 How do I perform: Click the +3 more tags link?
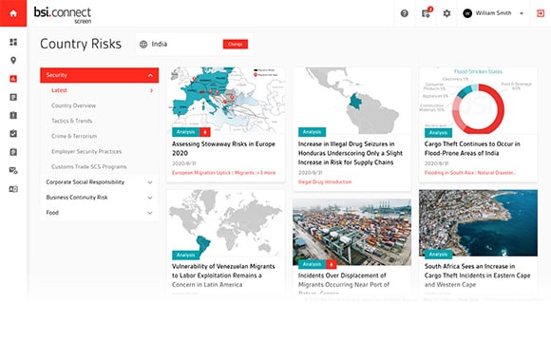[266, 173]
